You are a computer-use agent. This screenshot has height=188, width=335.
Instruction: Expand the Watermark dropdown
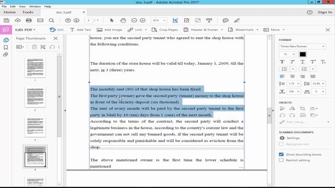point(257,30)
